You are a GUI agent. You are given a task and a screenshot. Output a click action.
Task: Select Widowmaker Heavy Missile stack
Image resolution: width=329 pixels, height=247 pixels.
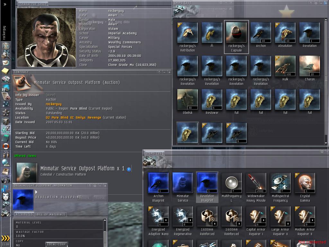(x=256, y=188)
